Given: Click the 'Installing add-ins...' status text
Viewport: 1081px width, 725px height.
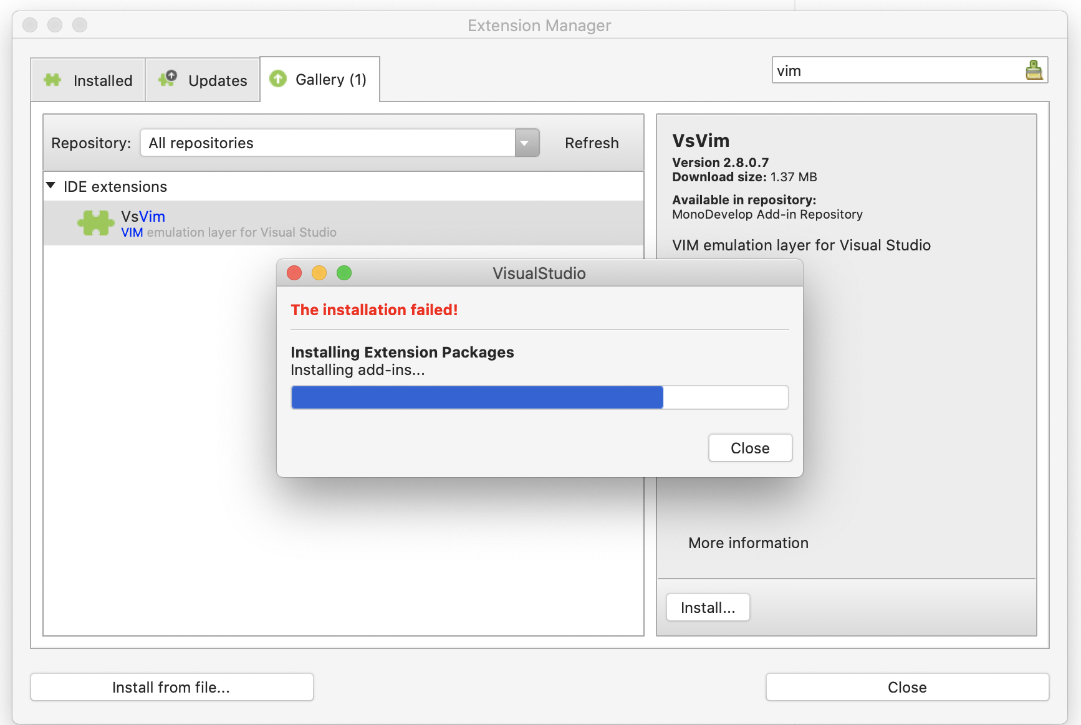Looking at the screenshot, I should click(358, 370).
